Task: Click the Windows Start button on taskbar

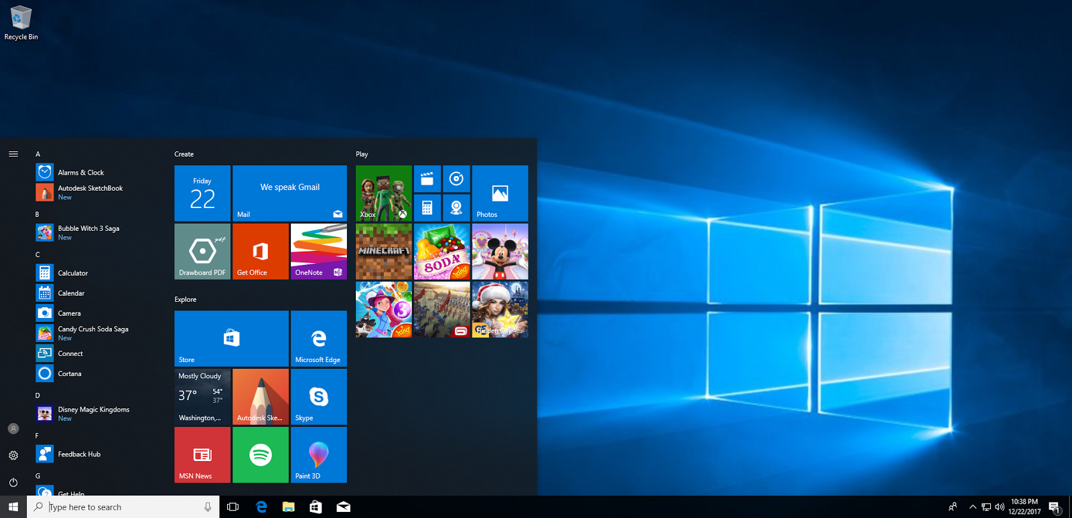Action: tap(13, 507)
